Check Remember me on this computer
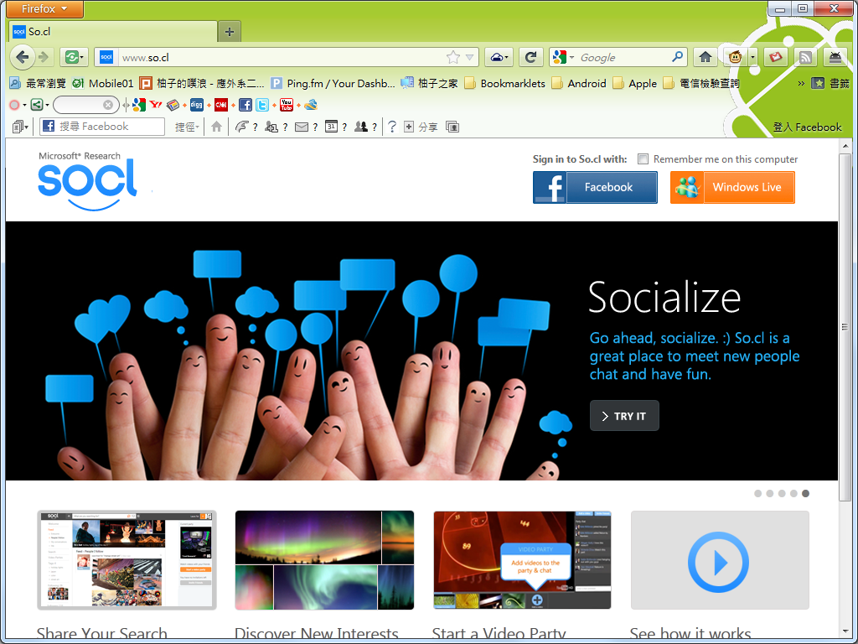Image resolution: width=858 pixels, height=644 pixels. click(643, 159)
